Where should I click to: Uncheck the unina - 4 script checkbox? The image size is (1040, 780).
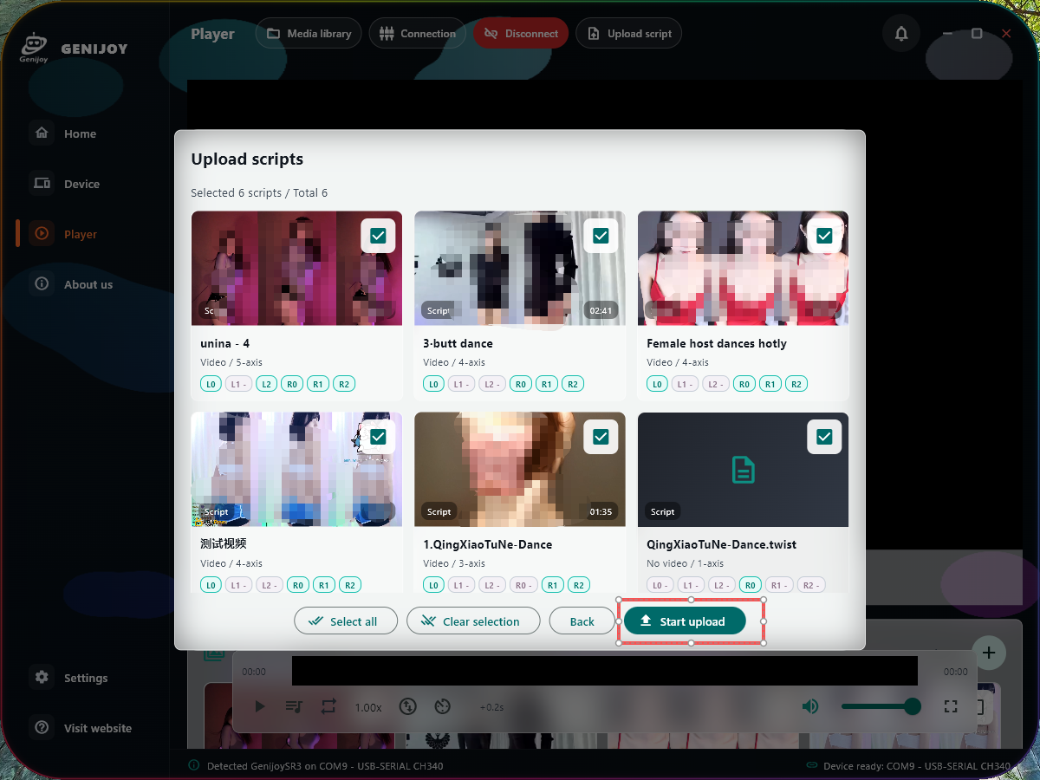pos(378,236)
